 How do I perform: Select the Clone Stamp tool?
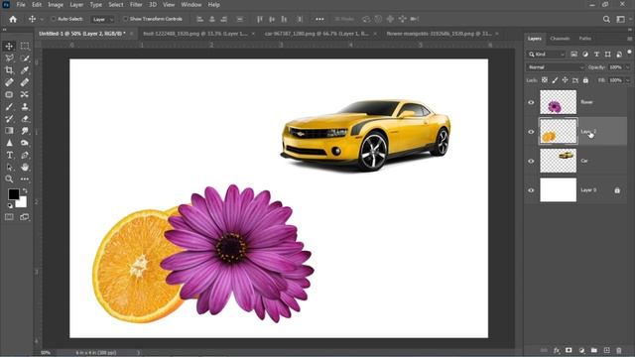tap(25, 106)
